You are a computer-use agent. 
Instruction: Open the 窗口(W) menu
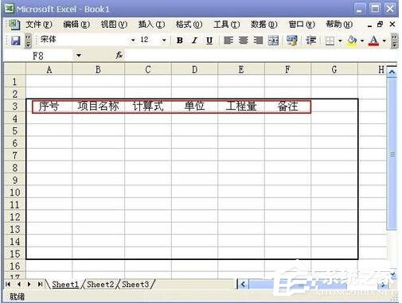click(x=302, y=25)
